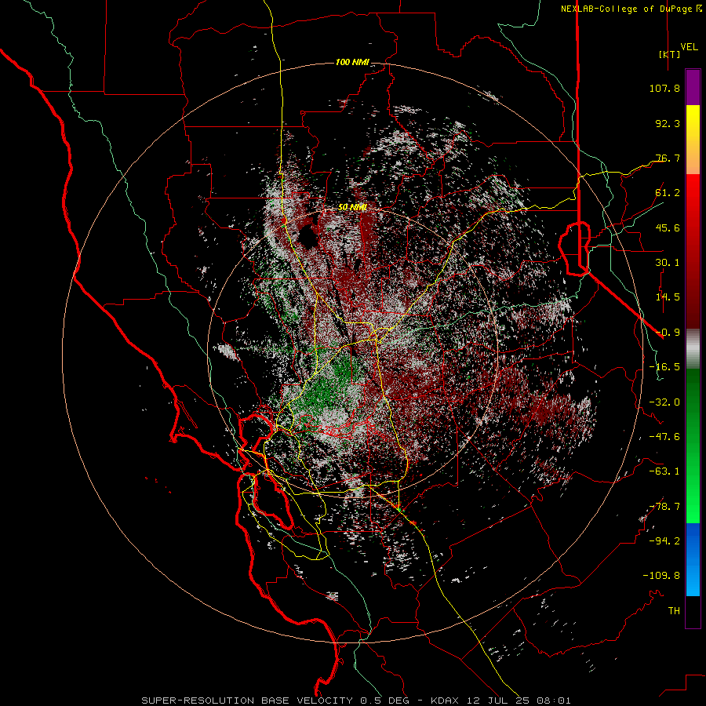Click the -109.8 velocity value
This screenshot has height=706, width=706.
click(x=661, y=576)
